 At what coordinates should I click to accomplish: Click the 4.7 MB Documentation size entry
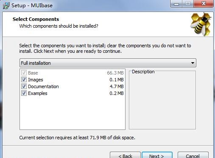pos(117,86)
